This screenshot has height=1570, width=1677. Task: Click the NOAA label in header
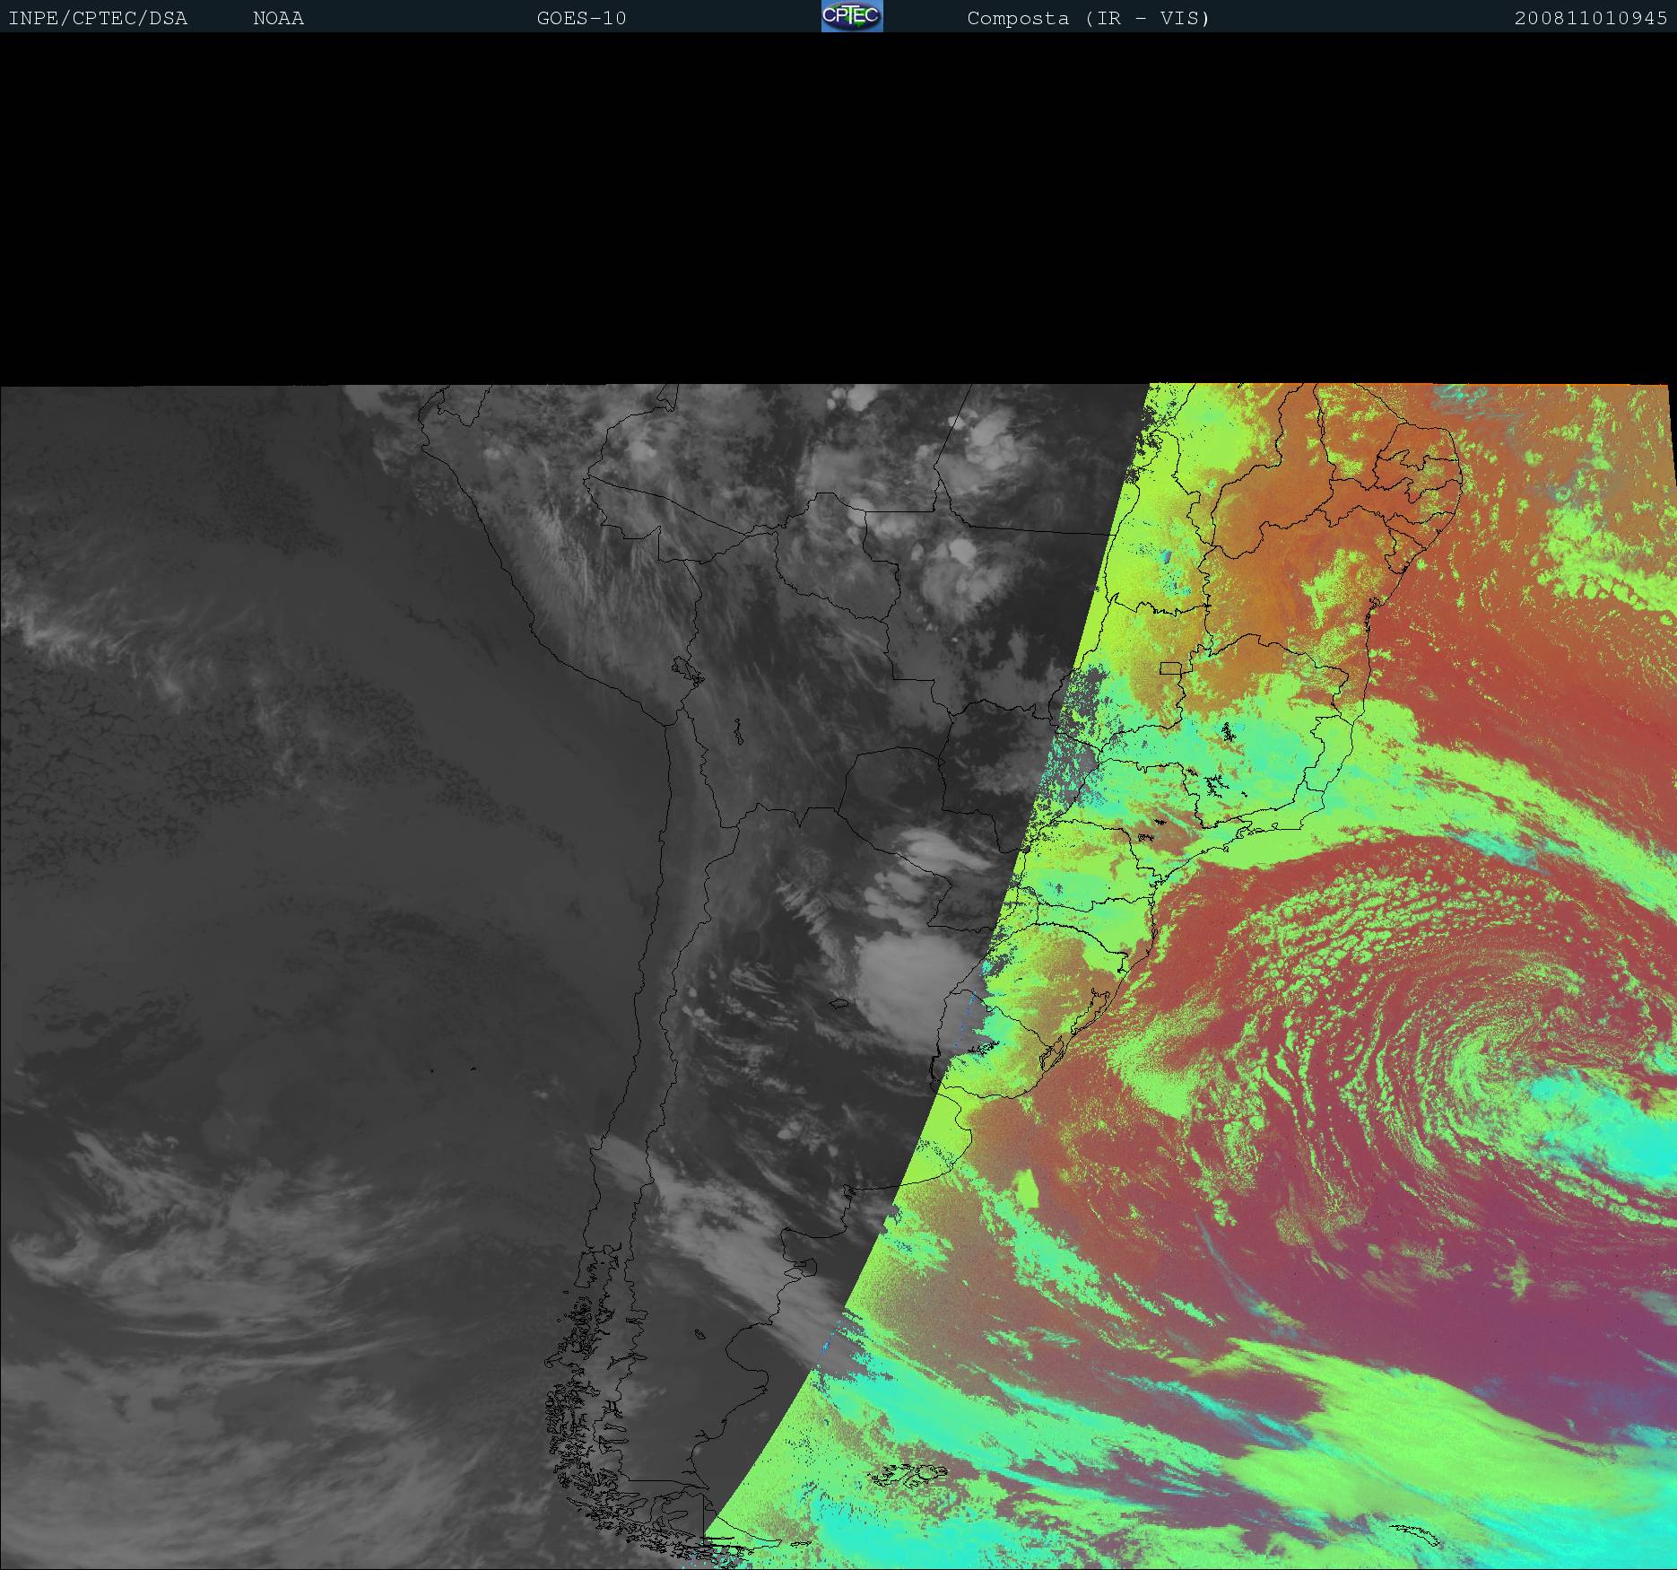(278, 19)
